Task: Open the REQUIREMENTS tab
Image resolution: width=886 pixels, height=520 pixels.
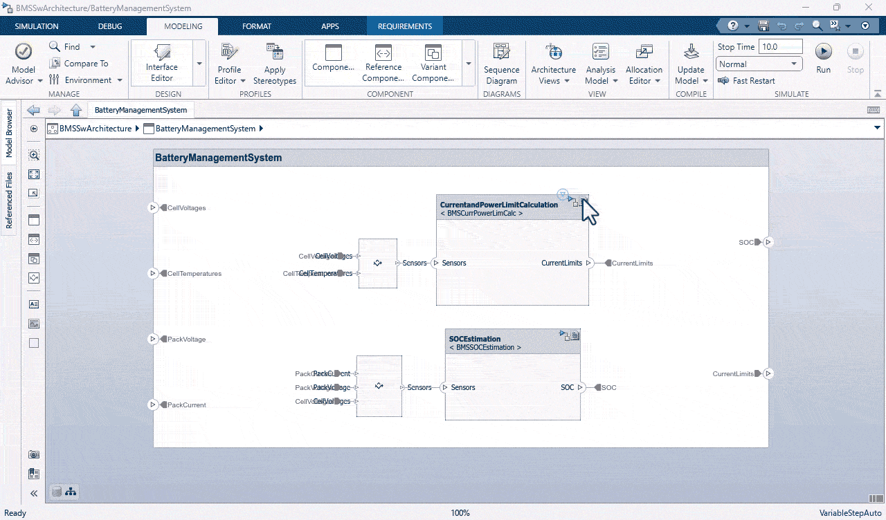Action: (405, 26)
